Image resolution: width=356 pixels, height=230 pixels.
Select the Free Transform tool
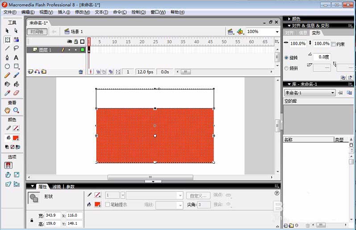(x=8, y=40)
